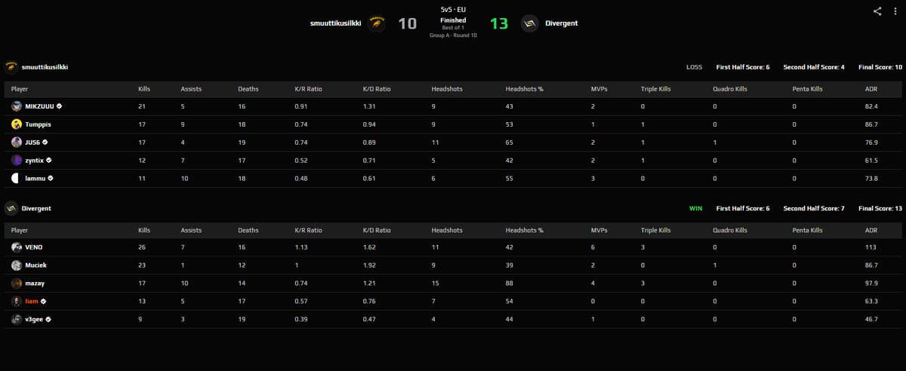Open Tumppis player avatar
The width and height of the screenshot is (906, 371).
click(17, 124)
